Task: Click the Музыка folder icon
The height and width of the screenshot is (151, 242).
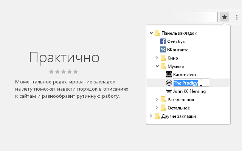Action: pyautogui.click(x=163, y=66)
